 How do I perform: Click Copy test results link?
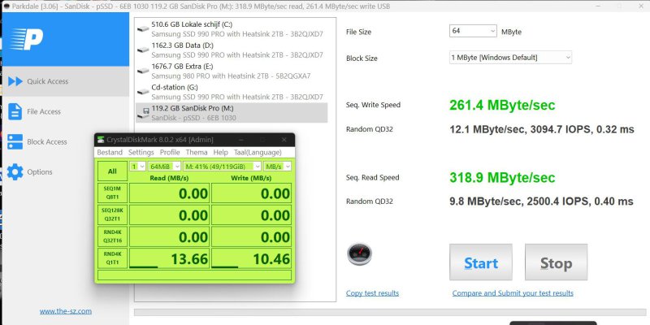click(x=372, y=293)
